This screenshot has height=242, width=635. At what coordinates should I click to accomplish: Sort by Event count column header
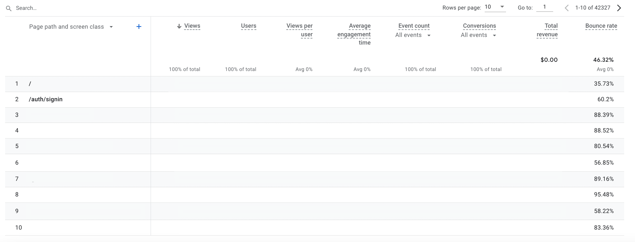pos(414,26)
